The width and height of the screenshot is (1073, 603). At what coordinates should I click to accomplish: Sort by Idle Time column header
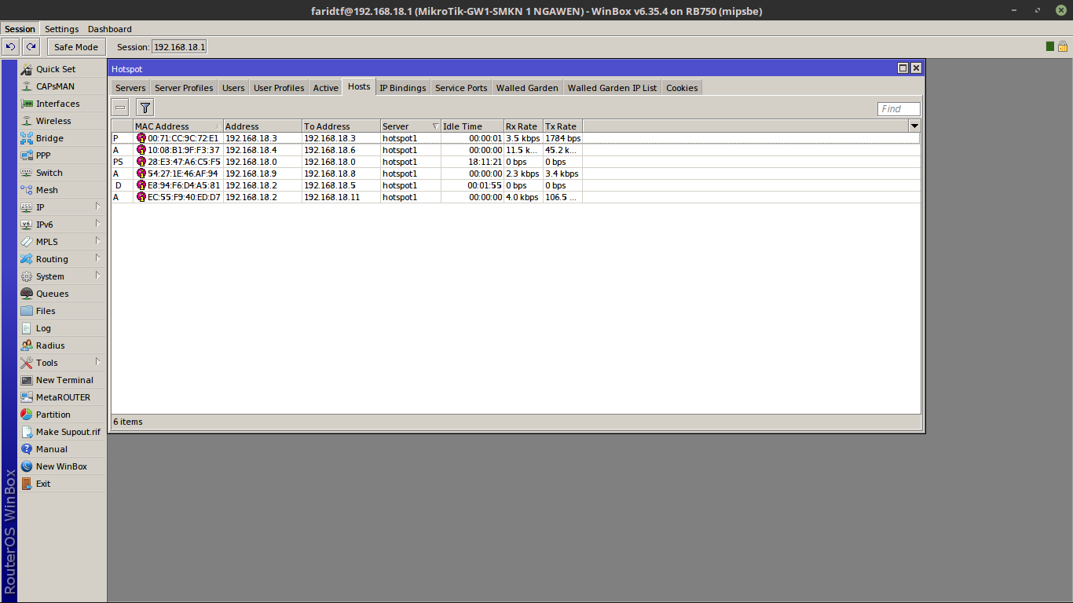click(x=472, y=126)
